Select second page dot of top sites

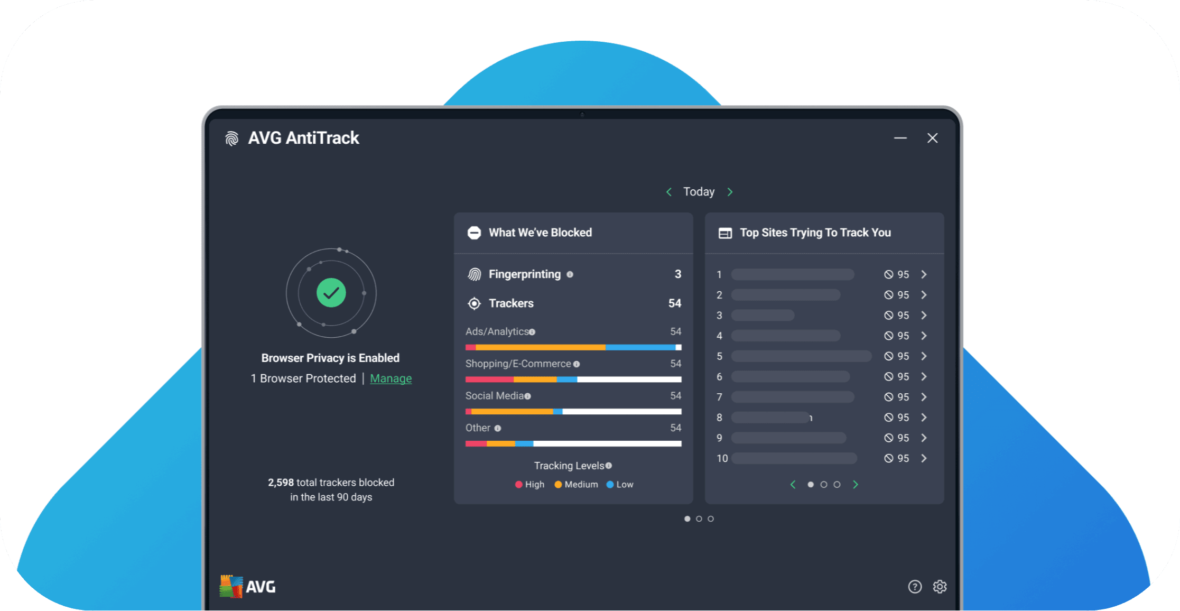(x=824, y=485)
